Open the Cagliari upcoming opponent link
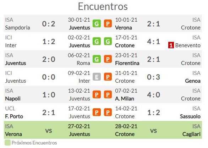 191,134
